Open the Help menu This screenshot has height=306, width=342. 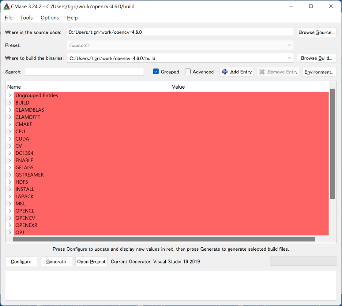tap(72, 17)
